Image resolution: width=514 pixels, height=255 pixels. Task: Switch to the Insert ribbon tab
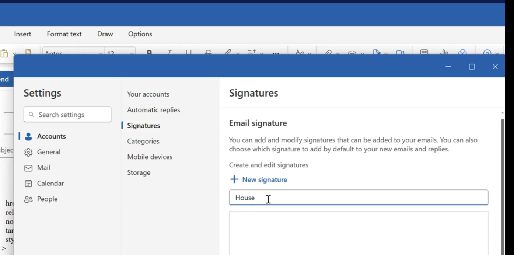pyautogui.click(x=22, y=34)
